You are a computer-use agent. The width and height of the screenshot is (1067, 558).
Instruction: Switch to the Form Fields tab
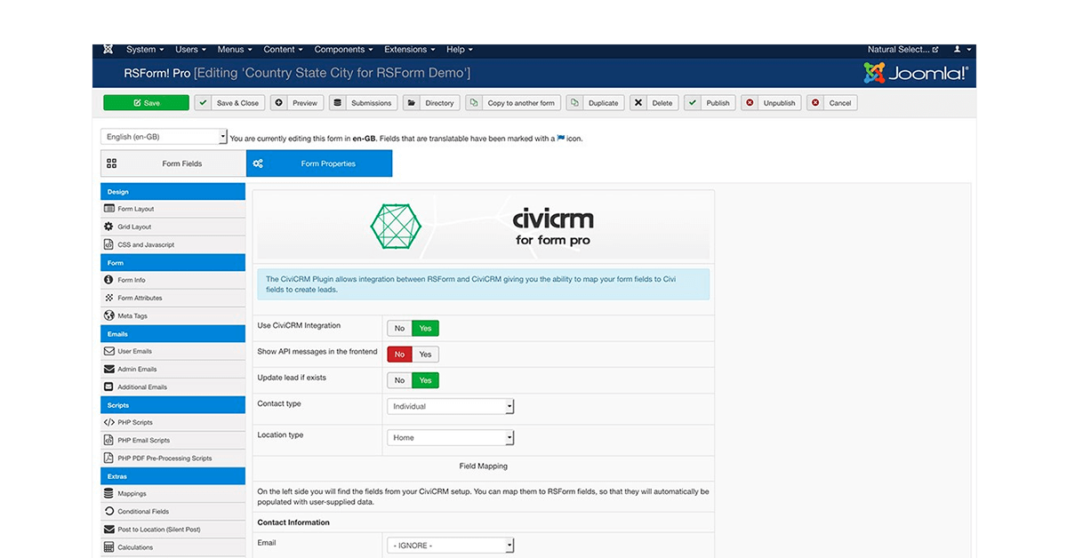pos(173,163)
